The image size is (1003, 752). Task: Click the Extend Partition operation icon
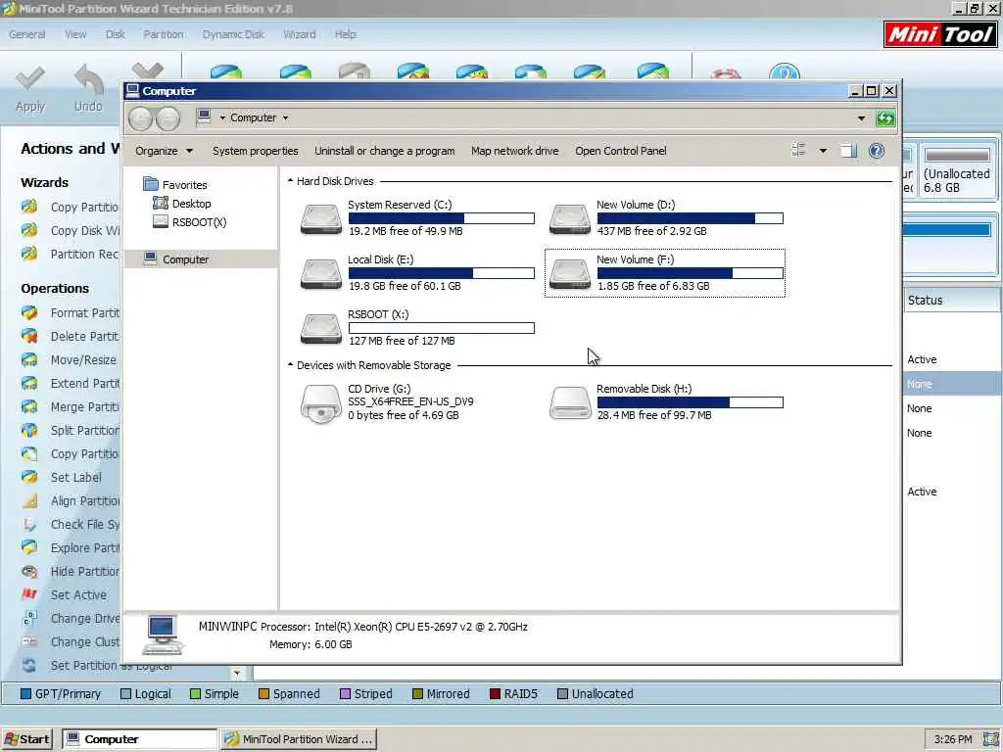29,383
